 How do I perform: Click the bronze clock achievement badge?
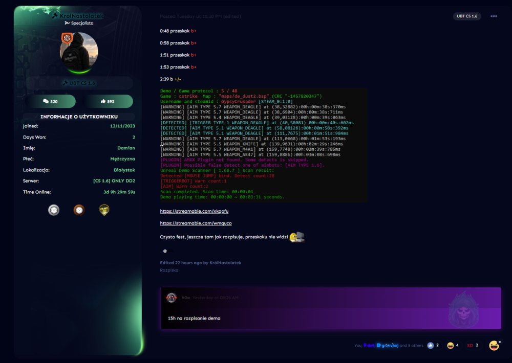79,210
